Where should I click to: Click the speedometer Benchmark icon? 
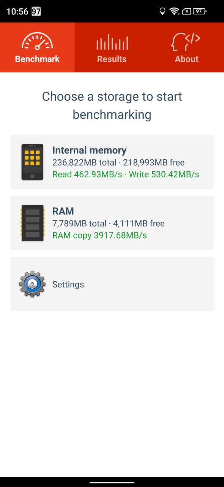coord(37,40)
